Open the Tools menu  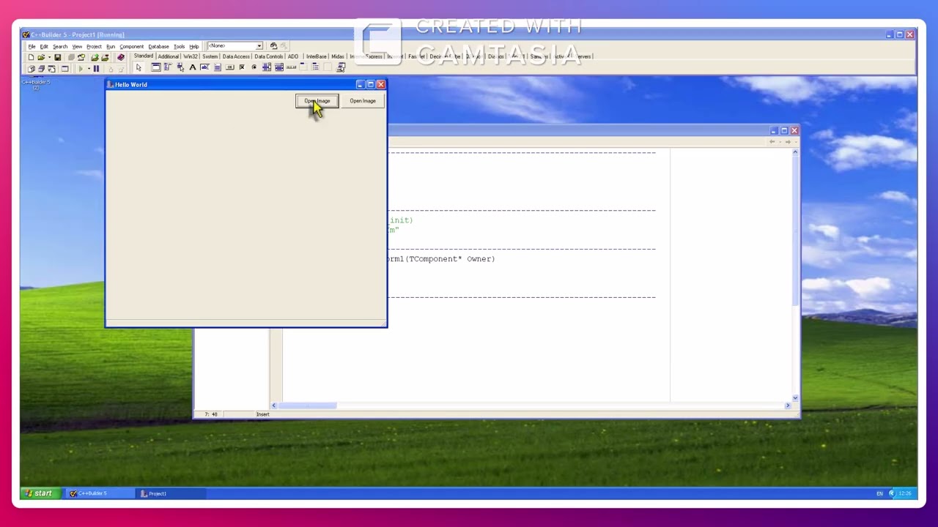(179, 46)
